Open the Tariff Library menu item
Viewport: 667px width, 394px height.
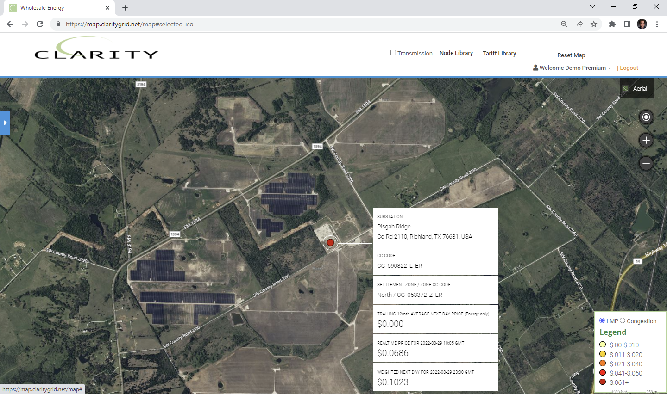click(499, 54)
